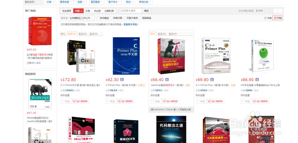Click mobile-exclusive badge next to ¥66.40
Screen dimensions: 298x143
tap(167, 80)
